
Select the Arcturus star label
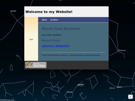(x=122, y=50)
